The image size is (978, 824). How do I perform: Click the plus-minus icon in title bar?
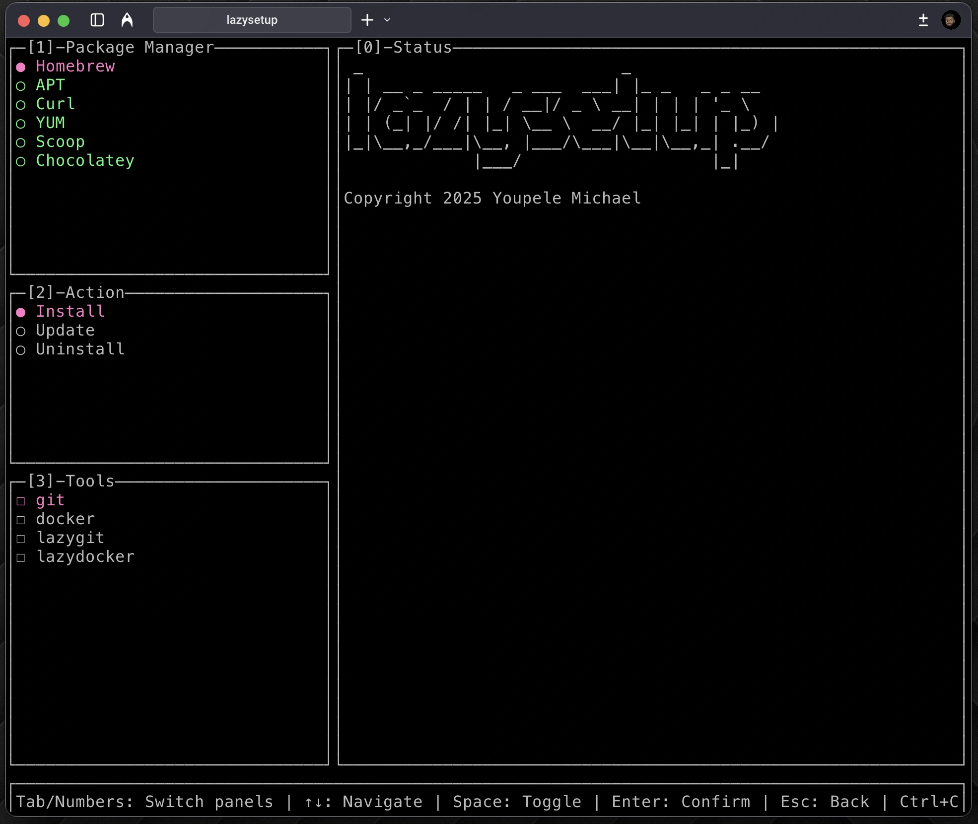click(923, 20)
